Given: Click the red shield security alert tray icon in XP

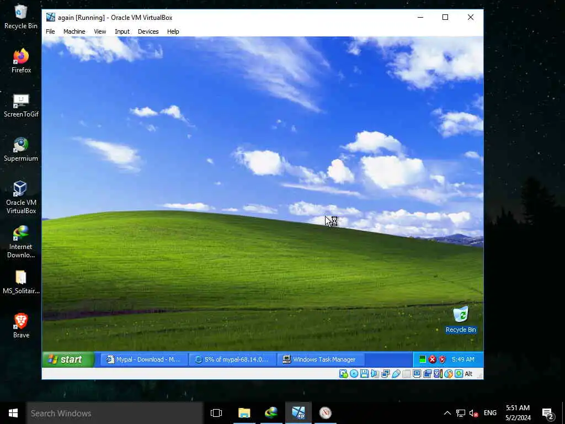Looking at the screenshot, I should coord(442,359).
